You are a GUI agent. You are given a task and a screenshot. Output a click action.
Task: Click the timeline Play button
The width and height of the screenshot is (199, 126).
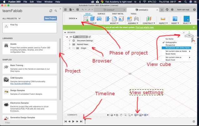pyautogui.click(x=73, y=121)
